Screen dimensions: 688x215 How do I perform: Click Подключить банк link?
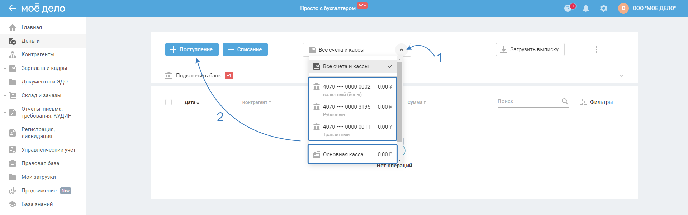point(198,76)
